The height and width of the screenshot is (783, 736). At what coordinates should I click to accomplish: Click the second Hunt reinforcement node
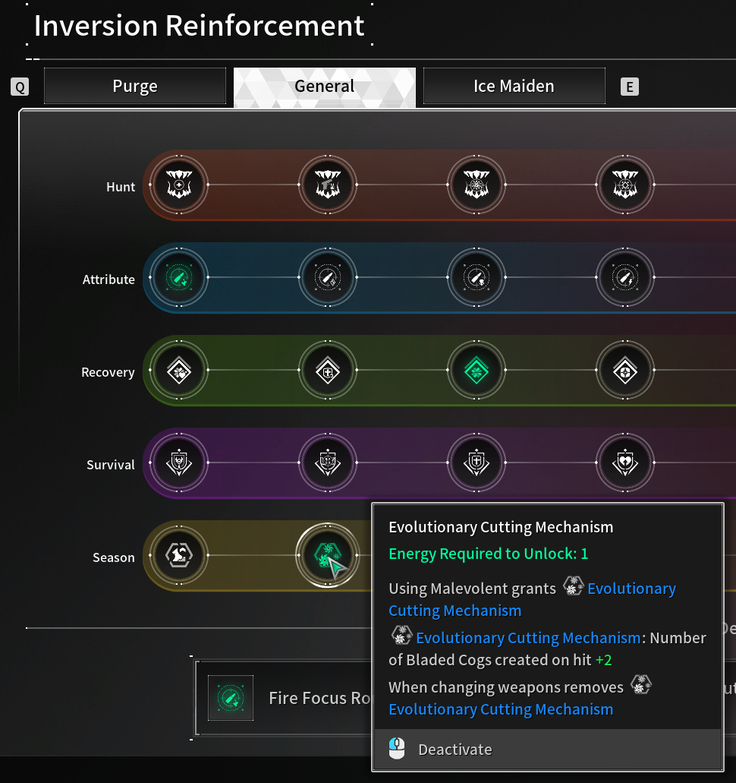[328, 185]
